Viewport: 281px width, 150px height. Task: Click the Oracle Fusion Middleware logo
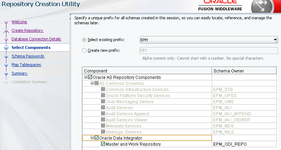point(220,5)
